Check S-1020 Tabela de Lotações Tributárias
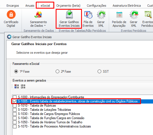Image resolution: width=153 pixels, height=135 pixels. tap(15, 110)
